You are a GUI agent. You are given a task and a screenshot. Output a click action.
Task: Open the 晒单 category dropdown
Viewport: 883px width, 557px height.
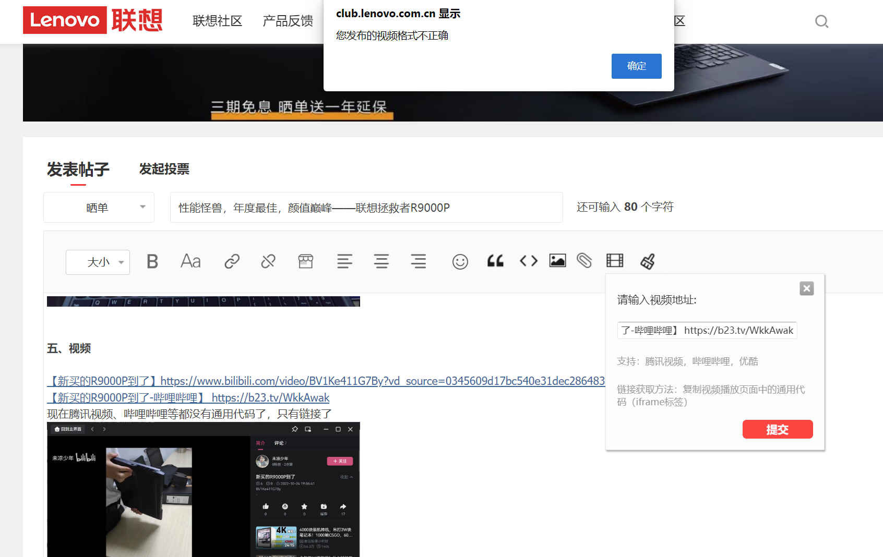click(99, 208)
